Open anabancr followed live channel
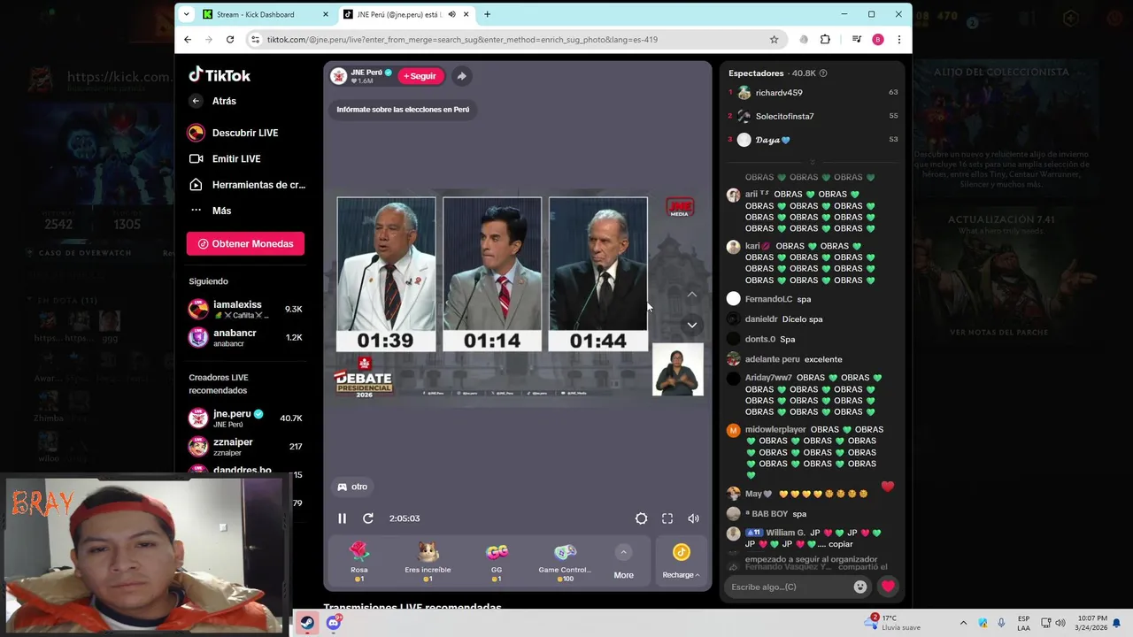Viewport: 1133px width, 637px height. point(245,337)
